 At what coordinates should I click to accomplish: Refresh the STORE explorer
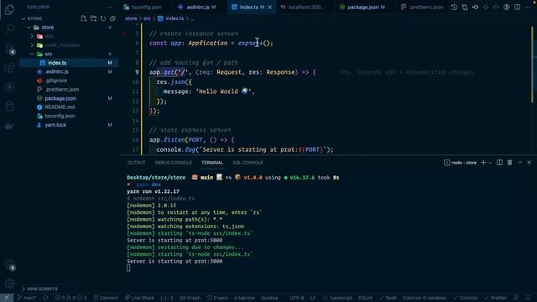[x=102, y=18]
